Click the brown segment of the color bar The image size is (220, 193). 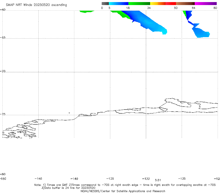pyautogui.click(x=185, y=4)
